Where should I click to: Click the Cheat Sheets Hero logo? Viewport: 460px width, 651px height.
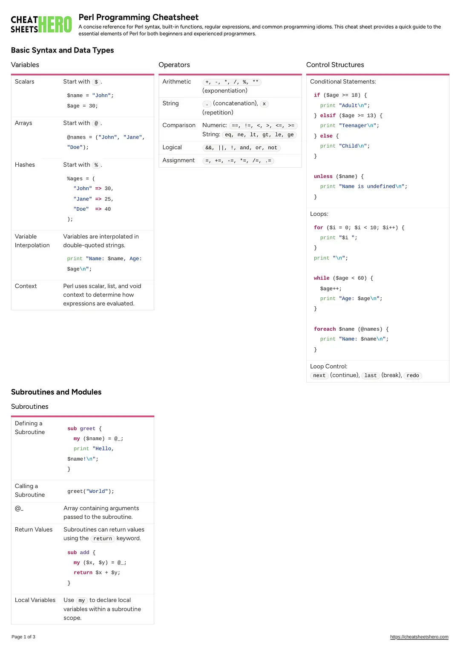tap(41, 25)
